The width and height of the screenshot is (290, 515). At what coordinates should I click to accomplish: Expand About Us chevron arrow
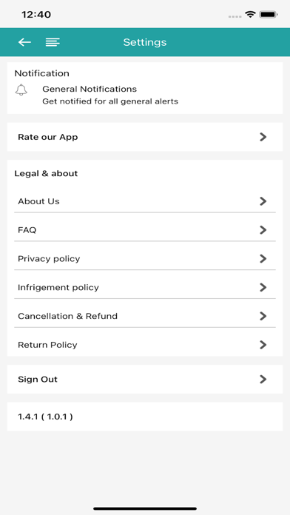point(263,201)
